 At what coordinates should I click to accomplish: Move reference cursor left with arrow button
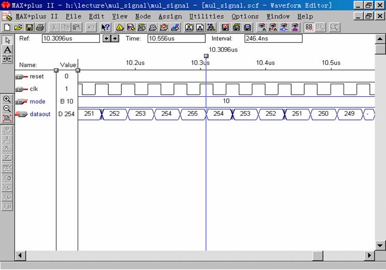point(106,39)
